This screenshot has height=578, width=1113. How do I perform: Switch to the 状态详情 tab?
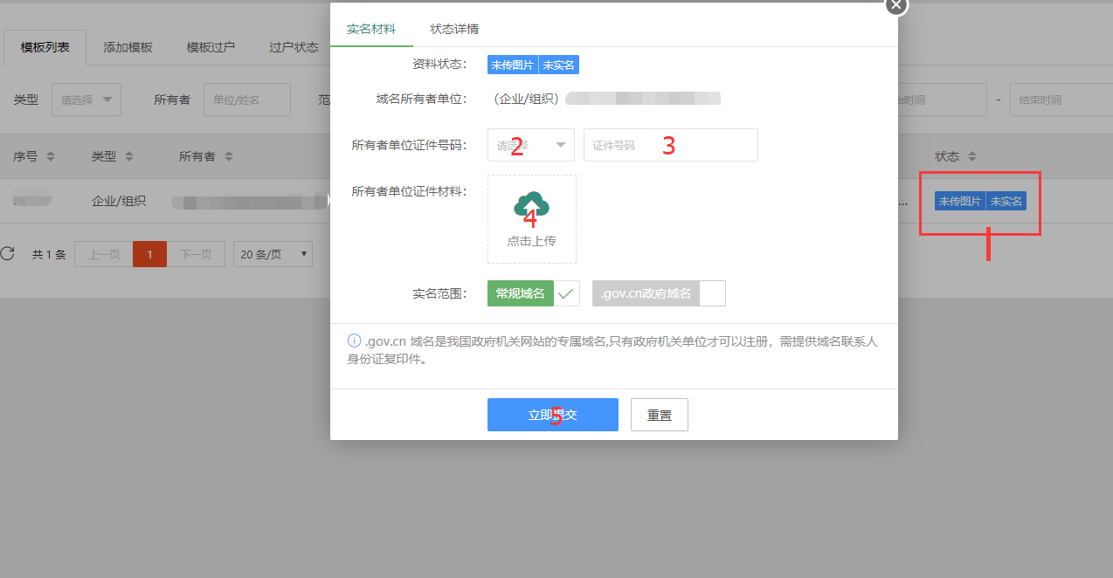coord(454,29)
